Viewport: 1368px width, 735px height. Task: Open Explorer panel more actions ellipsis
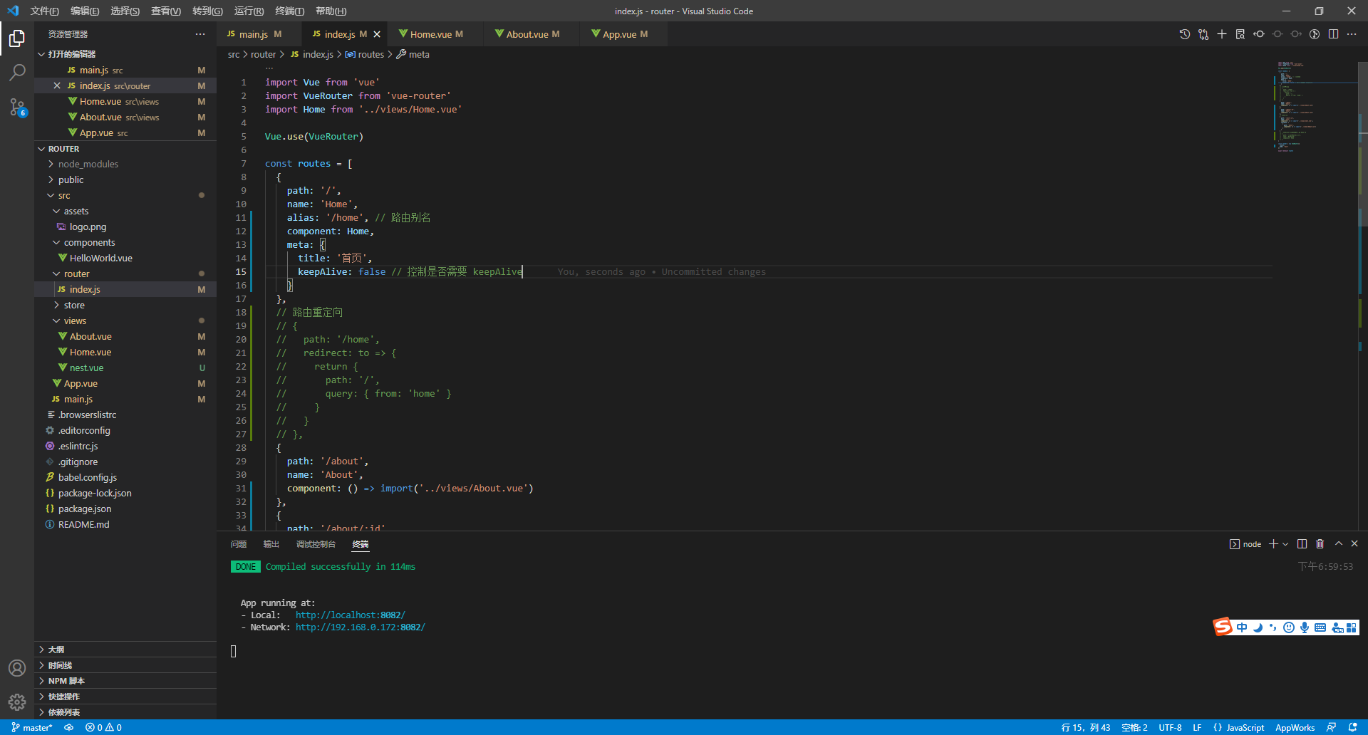click(x=200, y=34)
